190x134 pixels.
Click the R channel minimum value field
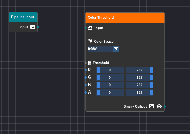[x=110, y=70]
